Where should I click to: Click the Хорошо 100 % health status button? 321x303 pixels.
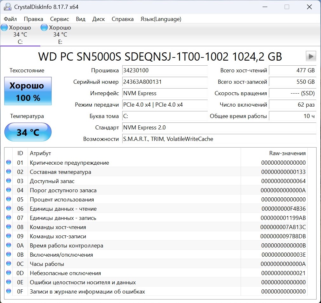point(28,91)
